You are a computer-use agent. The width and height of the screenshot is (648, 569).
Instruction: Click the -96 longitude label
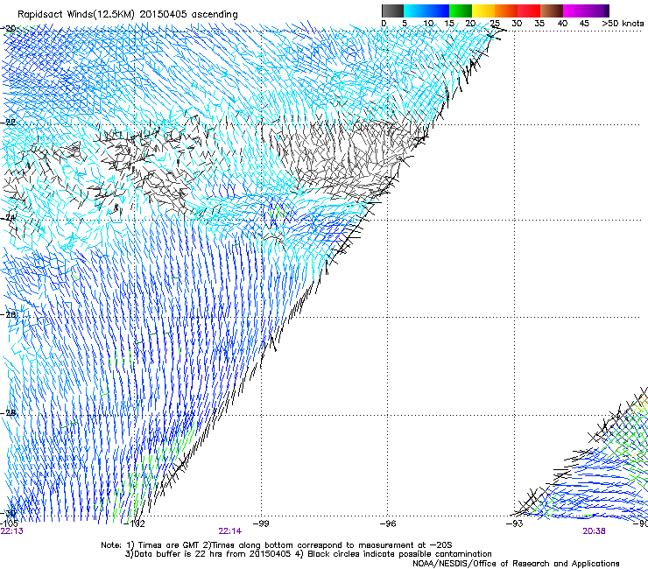(388, 523)
